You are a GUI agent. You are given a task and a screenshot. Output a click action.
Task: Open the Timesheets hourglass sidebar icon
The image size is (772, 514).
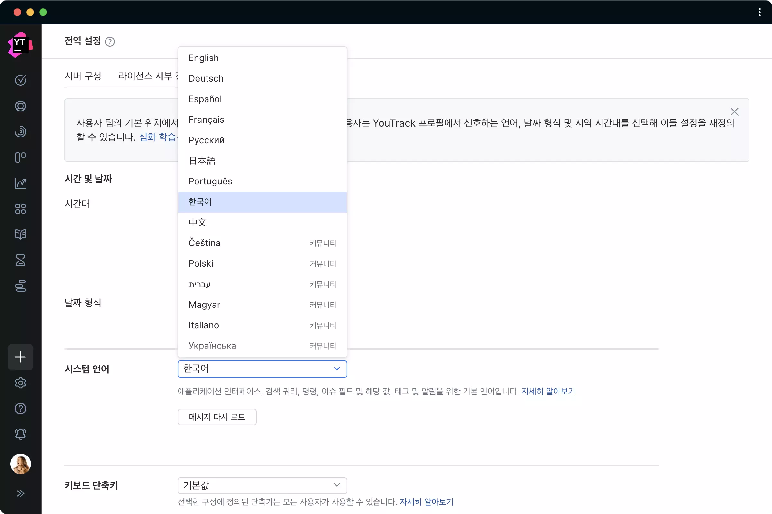pos(20,260)
